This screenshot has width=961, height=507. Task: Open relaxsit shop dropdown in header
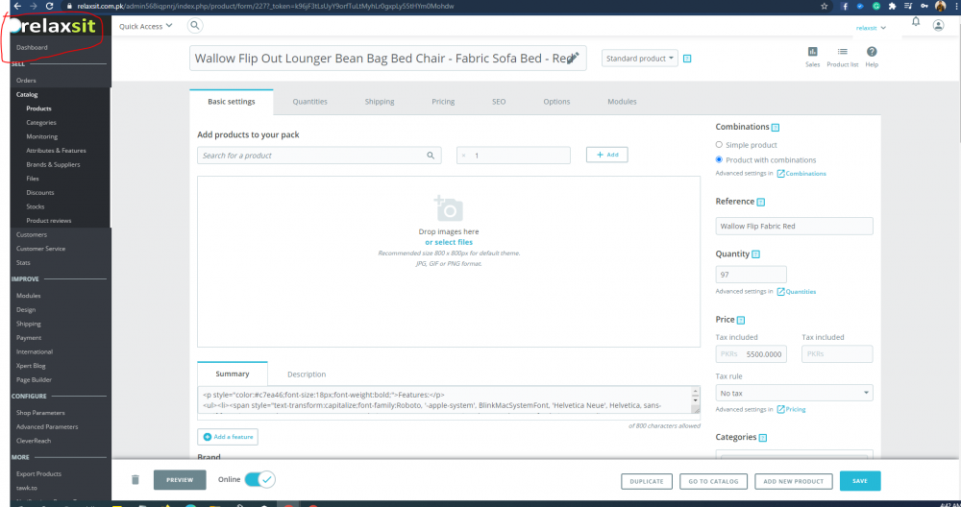(x=871, y=28)
